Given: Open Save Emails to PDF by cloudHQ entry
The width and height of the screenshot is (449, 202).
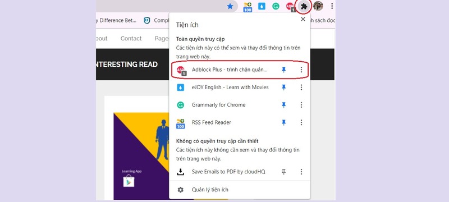Looking at the screenshot, I should pos(228,172).
